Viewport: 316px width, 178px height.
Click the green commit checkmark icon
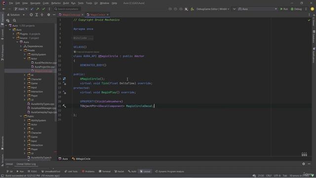[43, 9]
